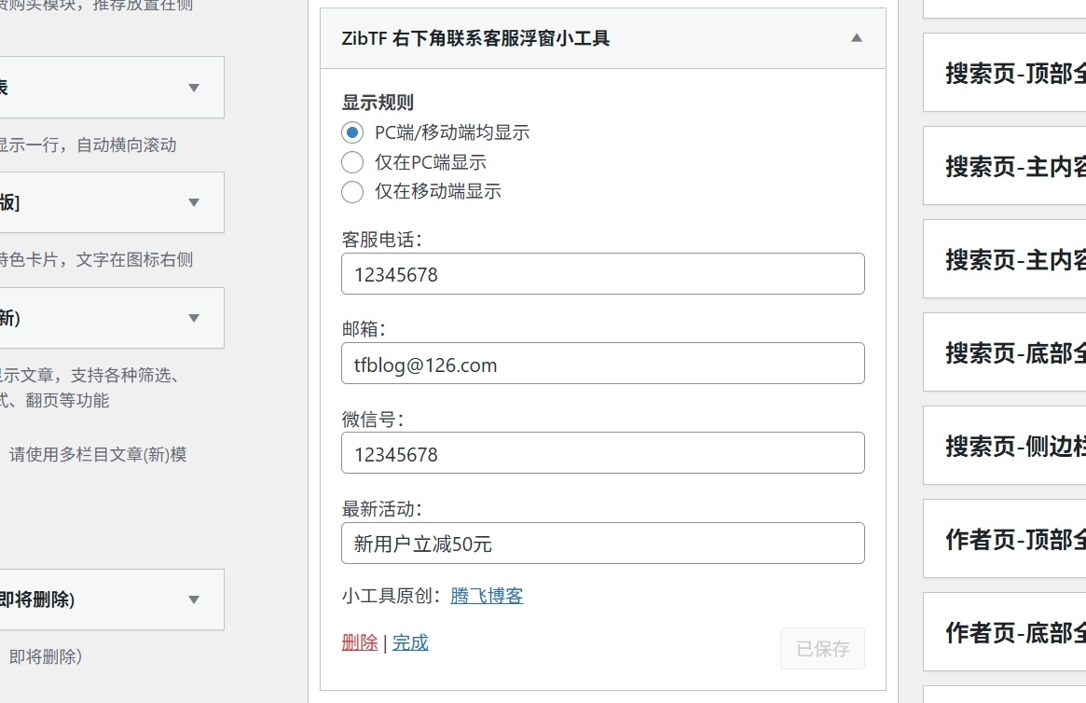Select the 仅在PC端显示 radio button
Image resolution: width=1086 pixels, height=703 pixels.
[x=352, y=161]
